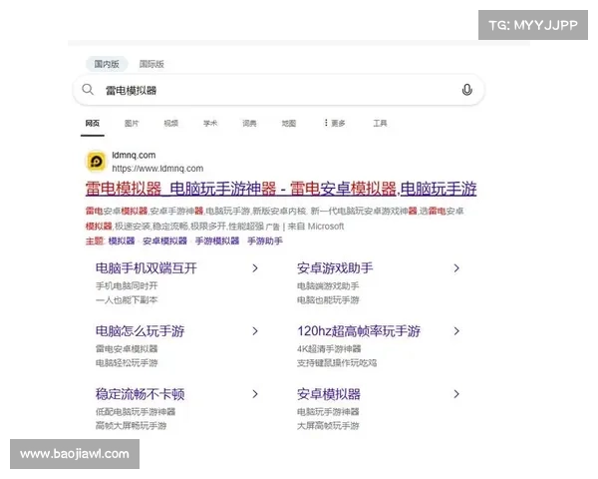Click the 广告 | 来自 Microsoft label
This screenshot has width=598, height=479.
(x=305, y=227)
